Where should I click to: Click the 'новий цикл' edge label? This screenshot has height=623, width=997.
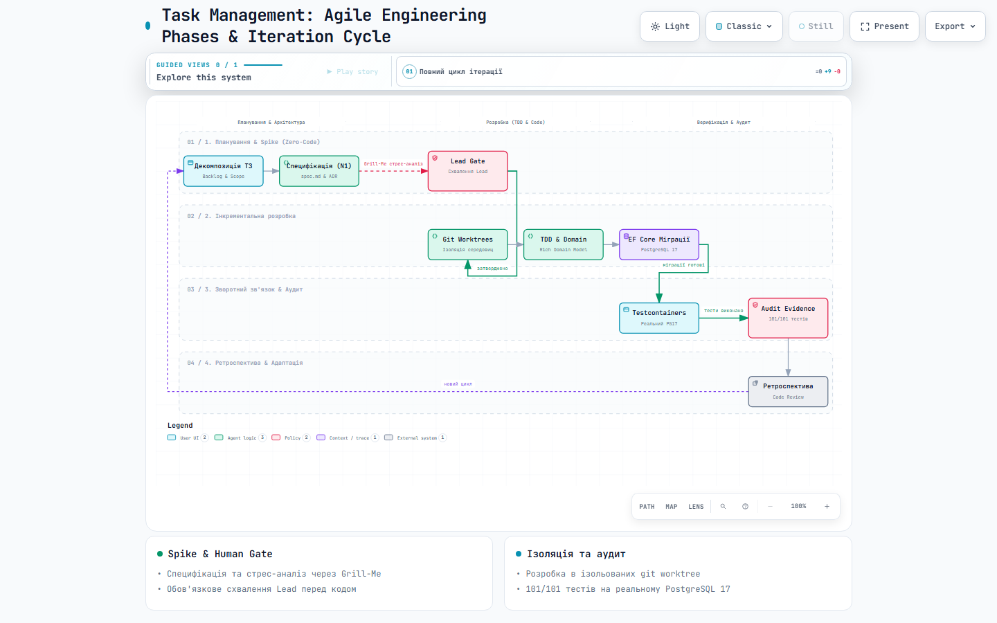[x=458, y=384]
